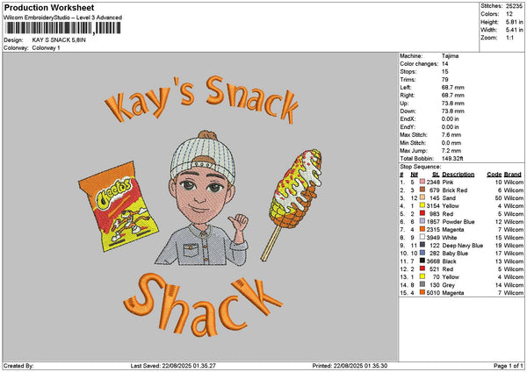The width and height of the screenshot is (527, 372).
Task: Select the Yellow 3154 swatch
Action: (x=422, y=206)
